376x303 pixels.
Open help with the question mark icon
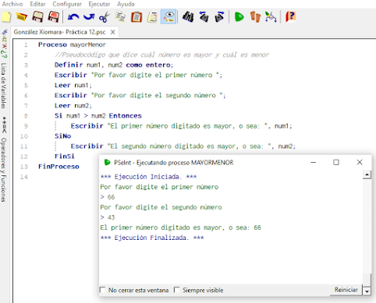(x=290, y=17)
